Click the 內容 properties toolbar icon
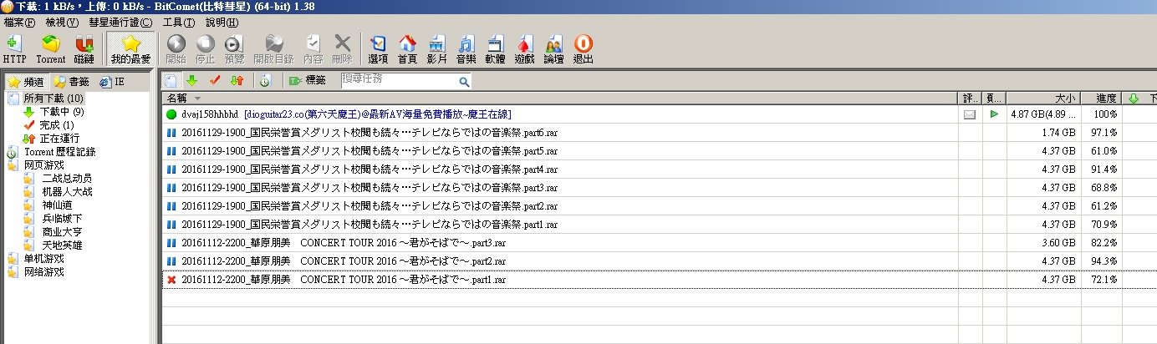1157x344 pixels. click(x=313, y=49)
